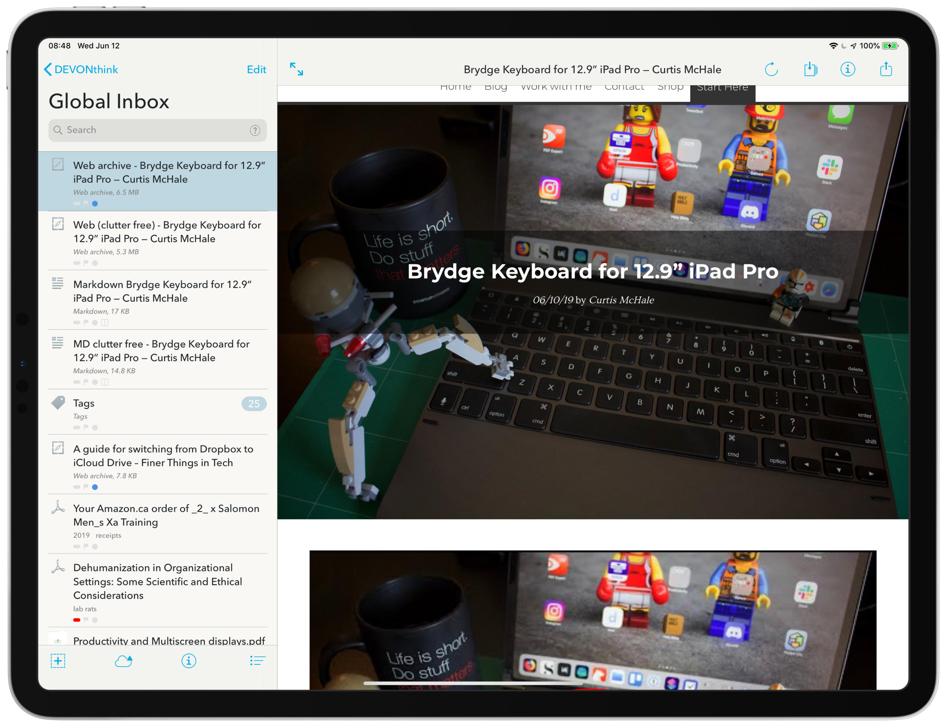Screen dimensions: 947x728
Task: Open document info in top toolbar
Action: [847, 69]
